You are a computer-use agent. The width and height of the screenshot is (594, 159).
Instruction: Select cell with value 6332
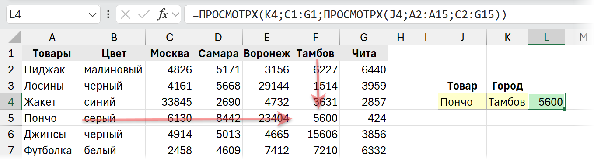tap(364, 151)
